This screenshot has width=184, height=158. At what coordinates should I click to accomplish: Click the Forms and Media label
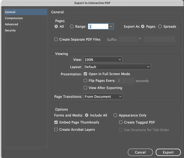(68, 115)
